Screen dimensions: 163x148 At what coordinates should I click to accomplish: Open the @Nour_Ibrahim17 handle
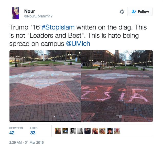pyautogui.click(x=38, y=16)
